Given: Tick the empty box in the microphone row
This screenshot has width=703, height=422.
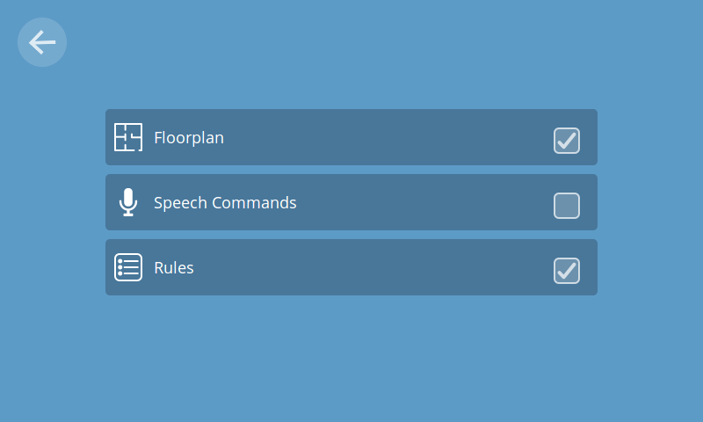Looking at the screenshot, I should [567, 206].
